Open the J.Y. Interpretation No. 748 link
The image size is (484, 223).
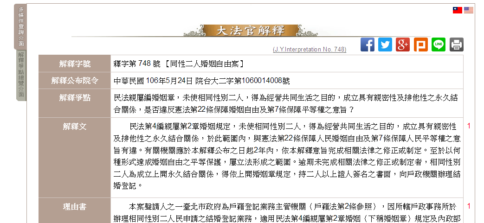point(310,49)
